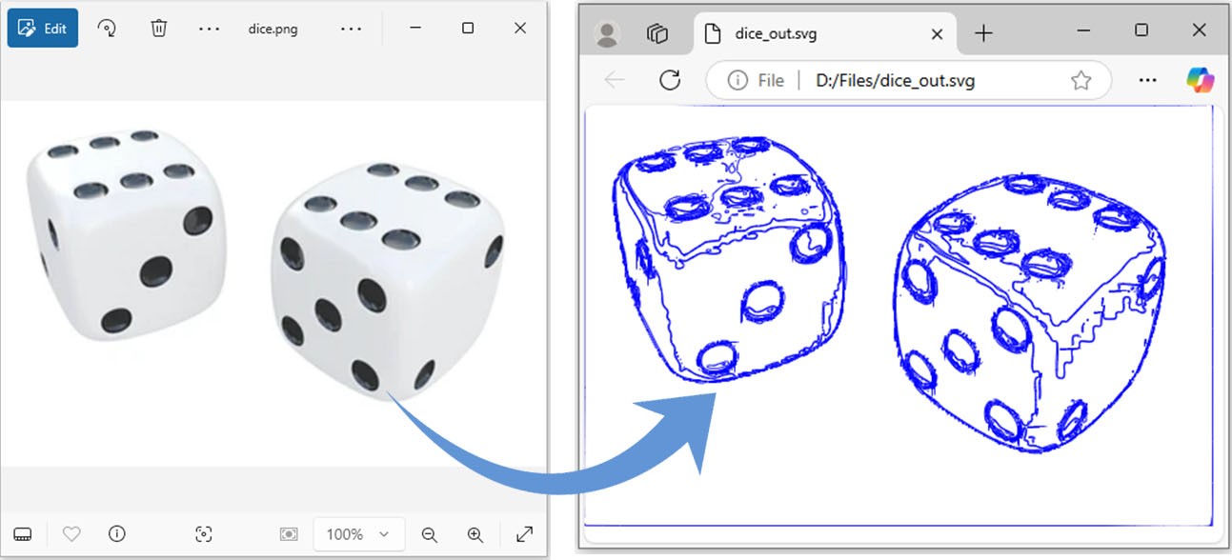This screenshot has height=560, width=1232.
Task: Open the 100% zoom level dropdown
Action: tap(358, 534)
